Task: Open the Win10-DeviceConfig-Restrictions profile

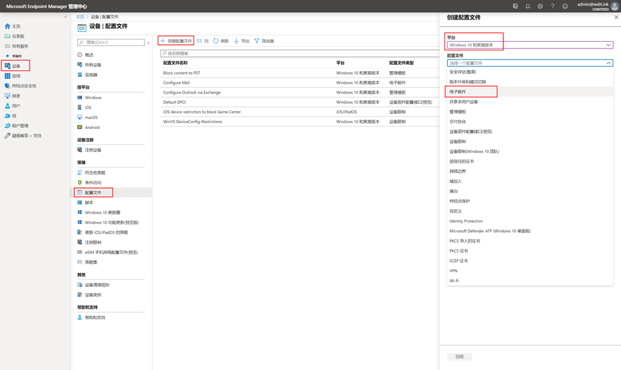Action: click(x=192, y=122)
